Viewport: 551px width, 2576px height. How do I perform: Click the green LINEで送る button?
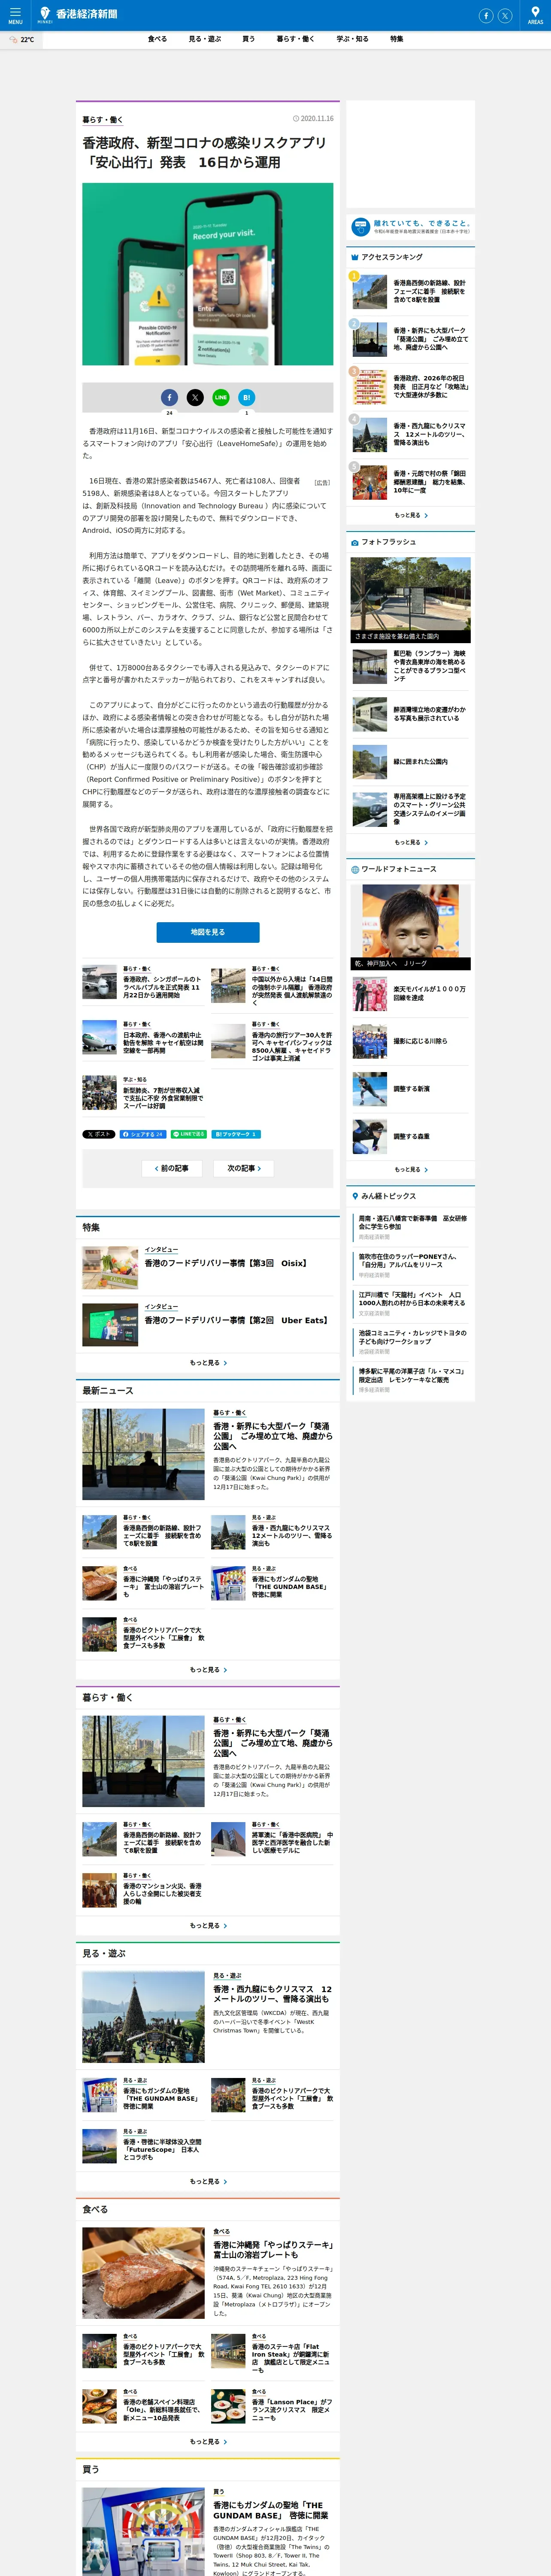point(189,1134)
